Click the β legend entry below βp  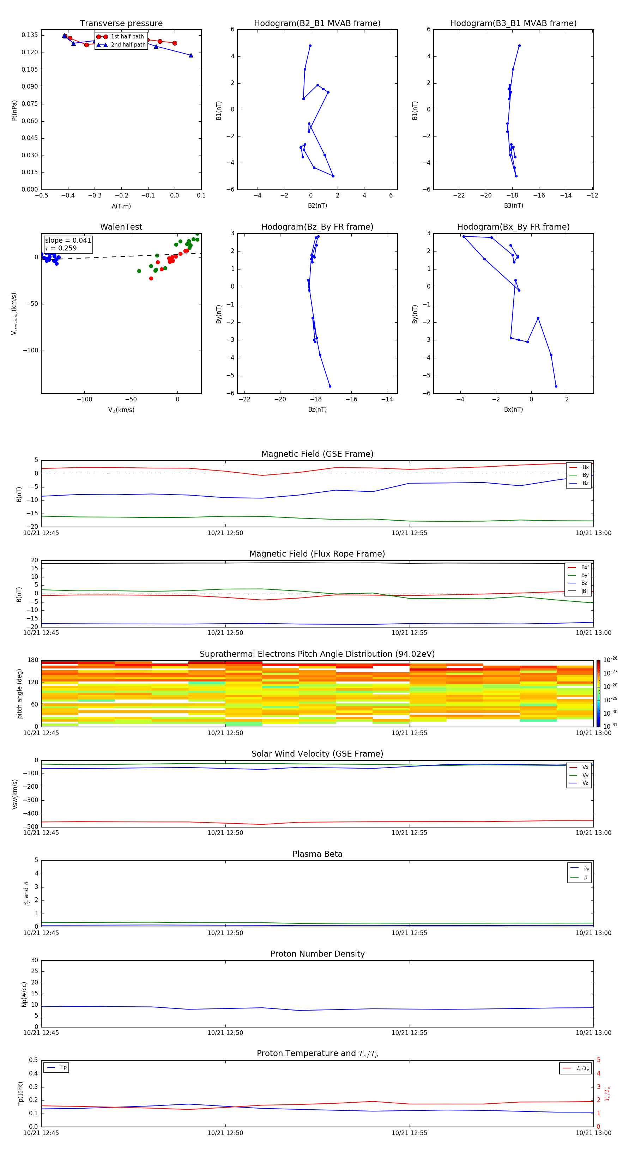[579, 877]
